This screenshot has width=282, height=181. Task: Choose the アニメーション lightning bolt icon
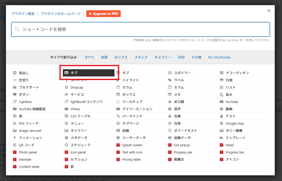click(15, 138)
